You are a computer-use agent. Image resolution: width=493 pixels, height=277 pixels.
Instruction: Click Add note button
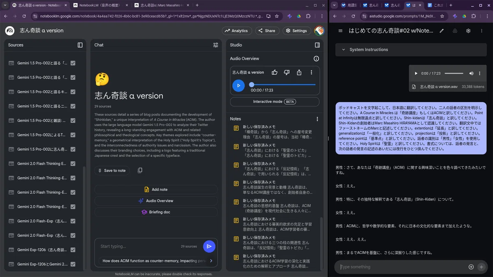(156, 190)
